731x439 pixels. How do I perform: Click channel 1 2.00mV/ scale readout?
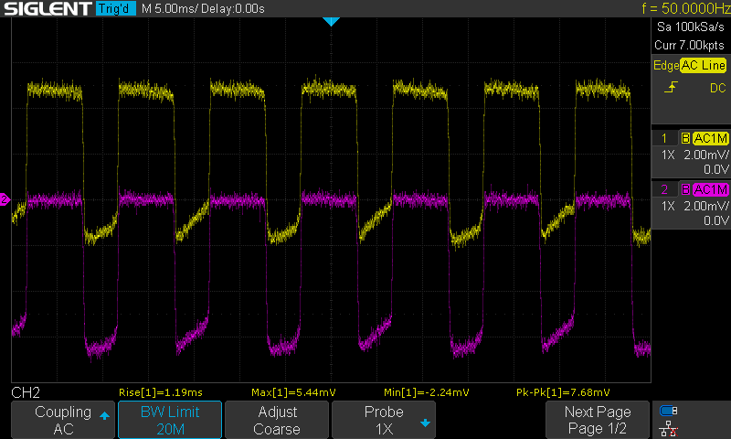coord(705,155)
